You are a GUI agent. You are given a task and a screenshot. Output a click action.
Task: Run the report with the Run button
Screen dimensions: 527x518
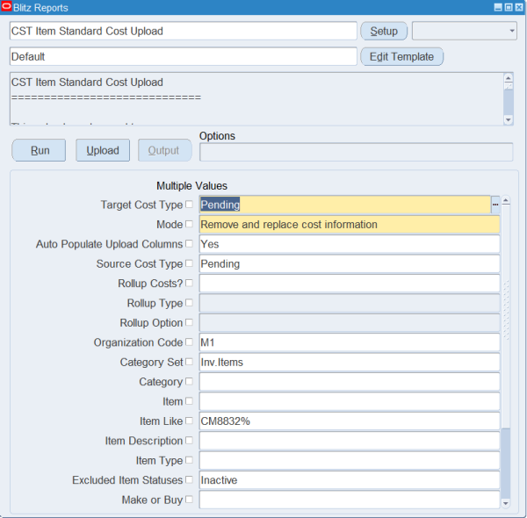click(39, 150)
